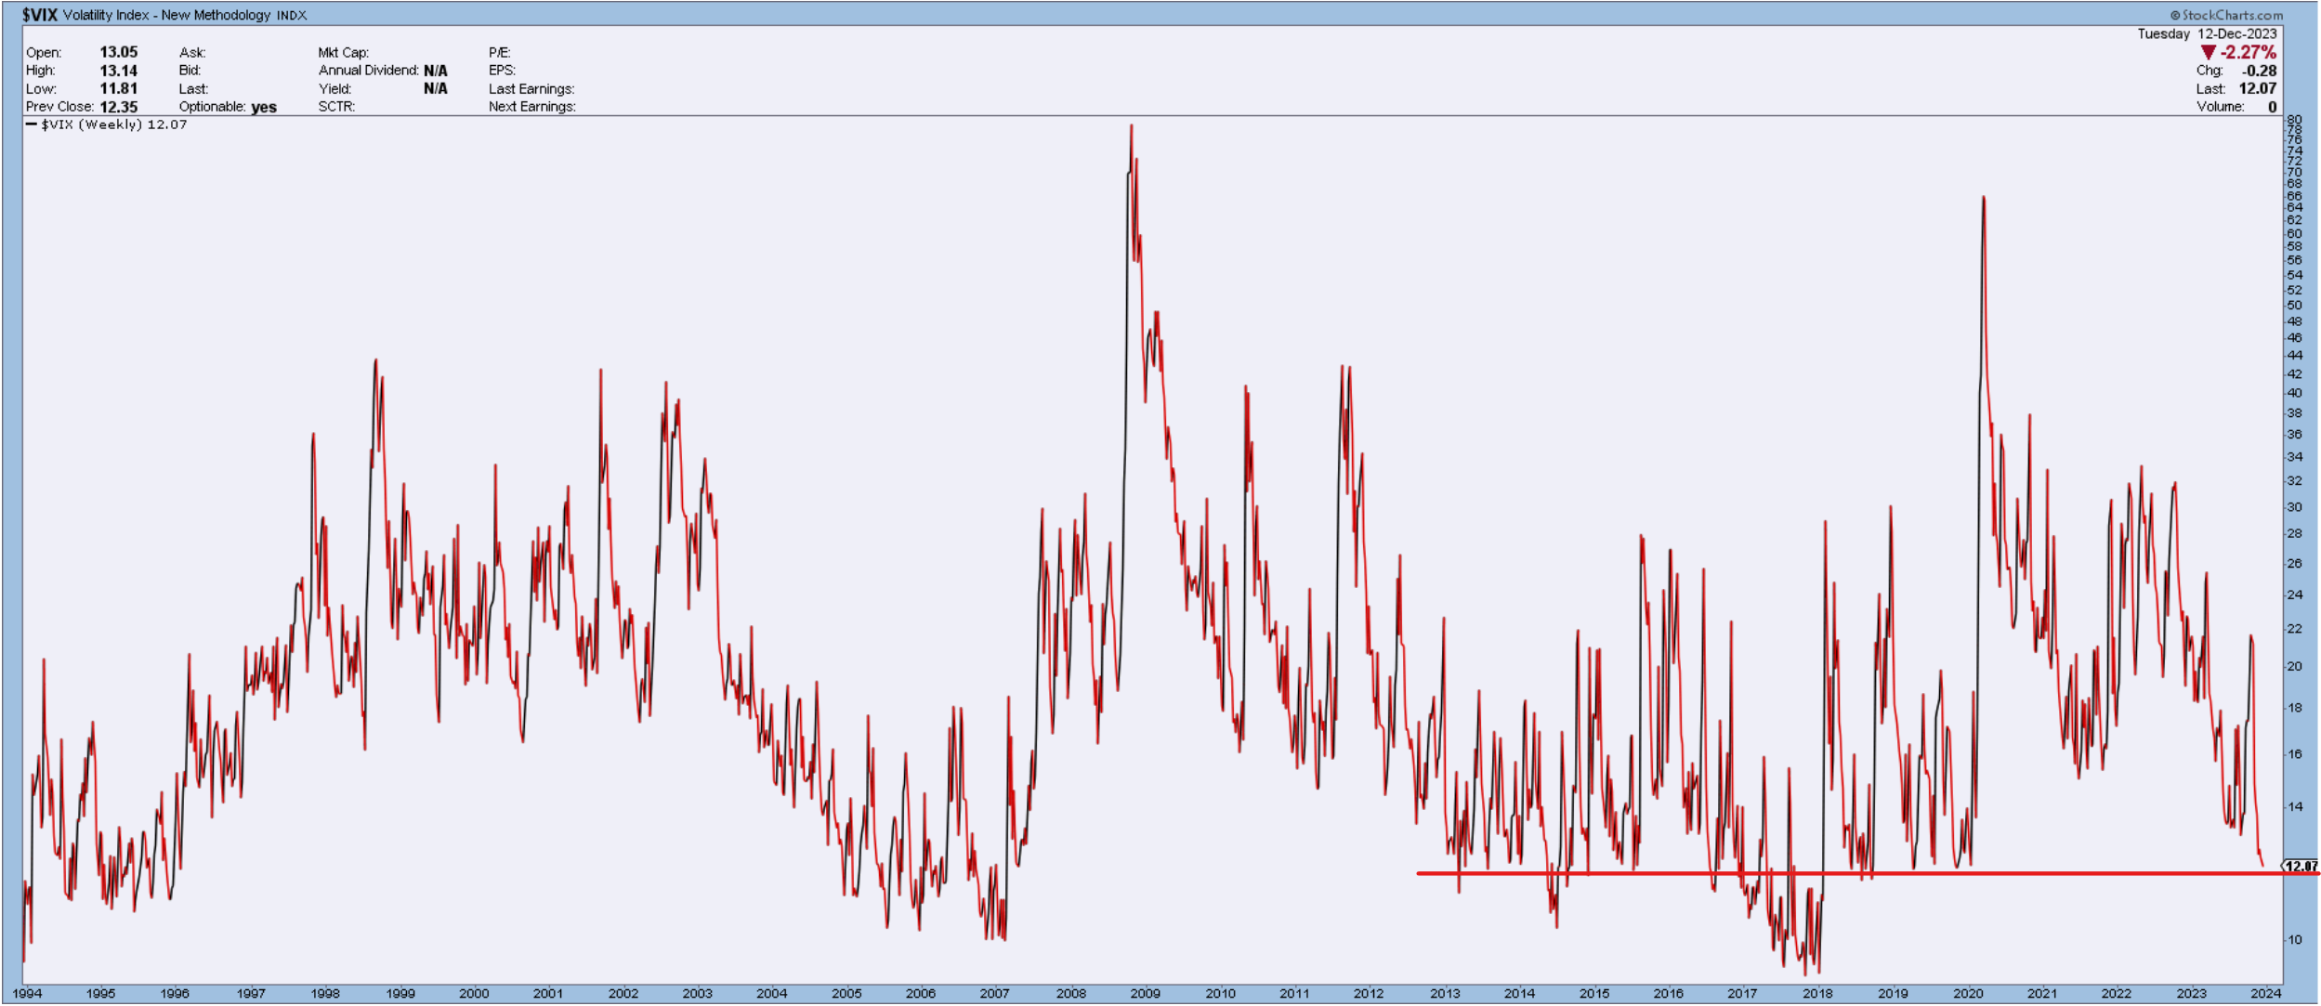
Task: Click the Optionable yes value
Action: [x=264, y=107]
